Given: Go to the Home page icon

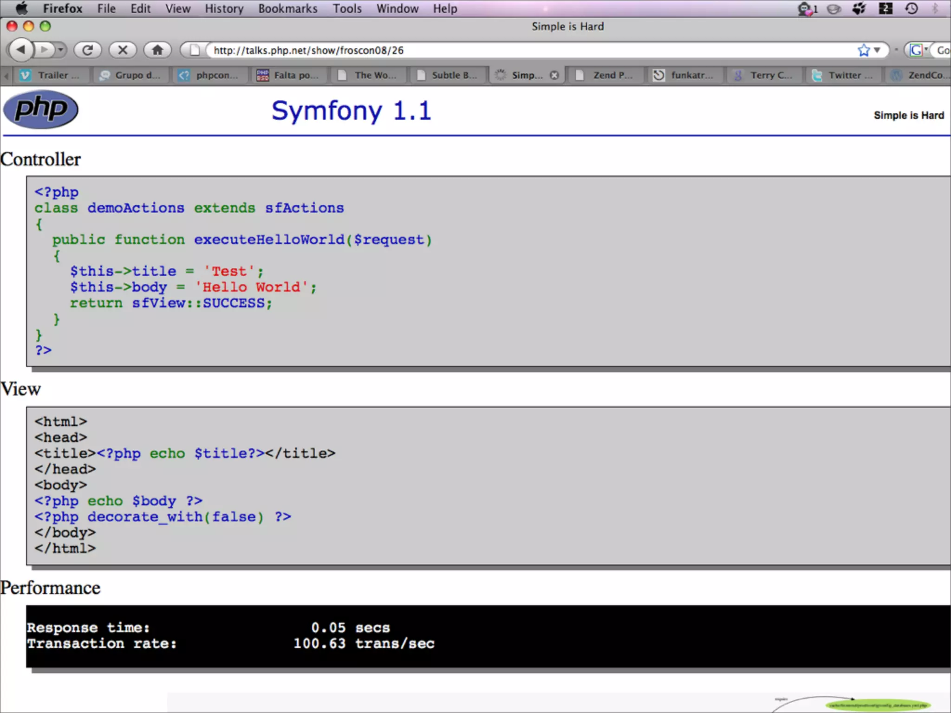Looking at the screenshot, I should 157,50.
